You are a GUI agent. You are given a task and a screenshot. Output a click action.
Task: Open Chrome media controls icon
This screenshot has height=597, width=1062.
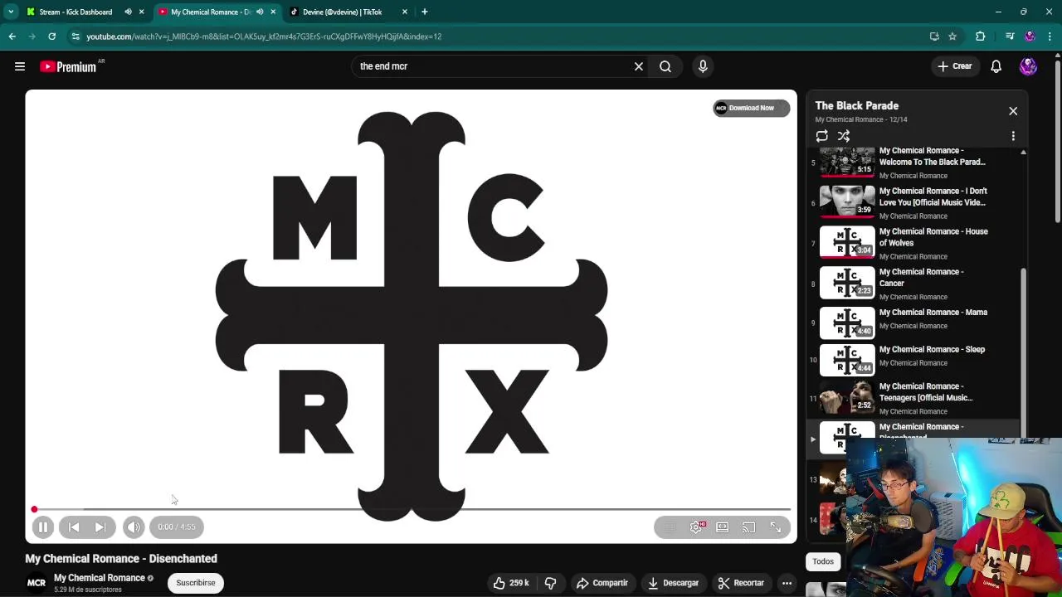pyautogui.click(x=1009, y=36)
